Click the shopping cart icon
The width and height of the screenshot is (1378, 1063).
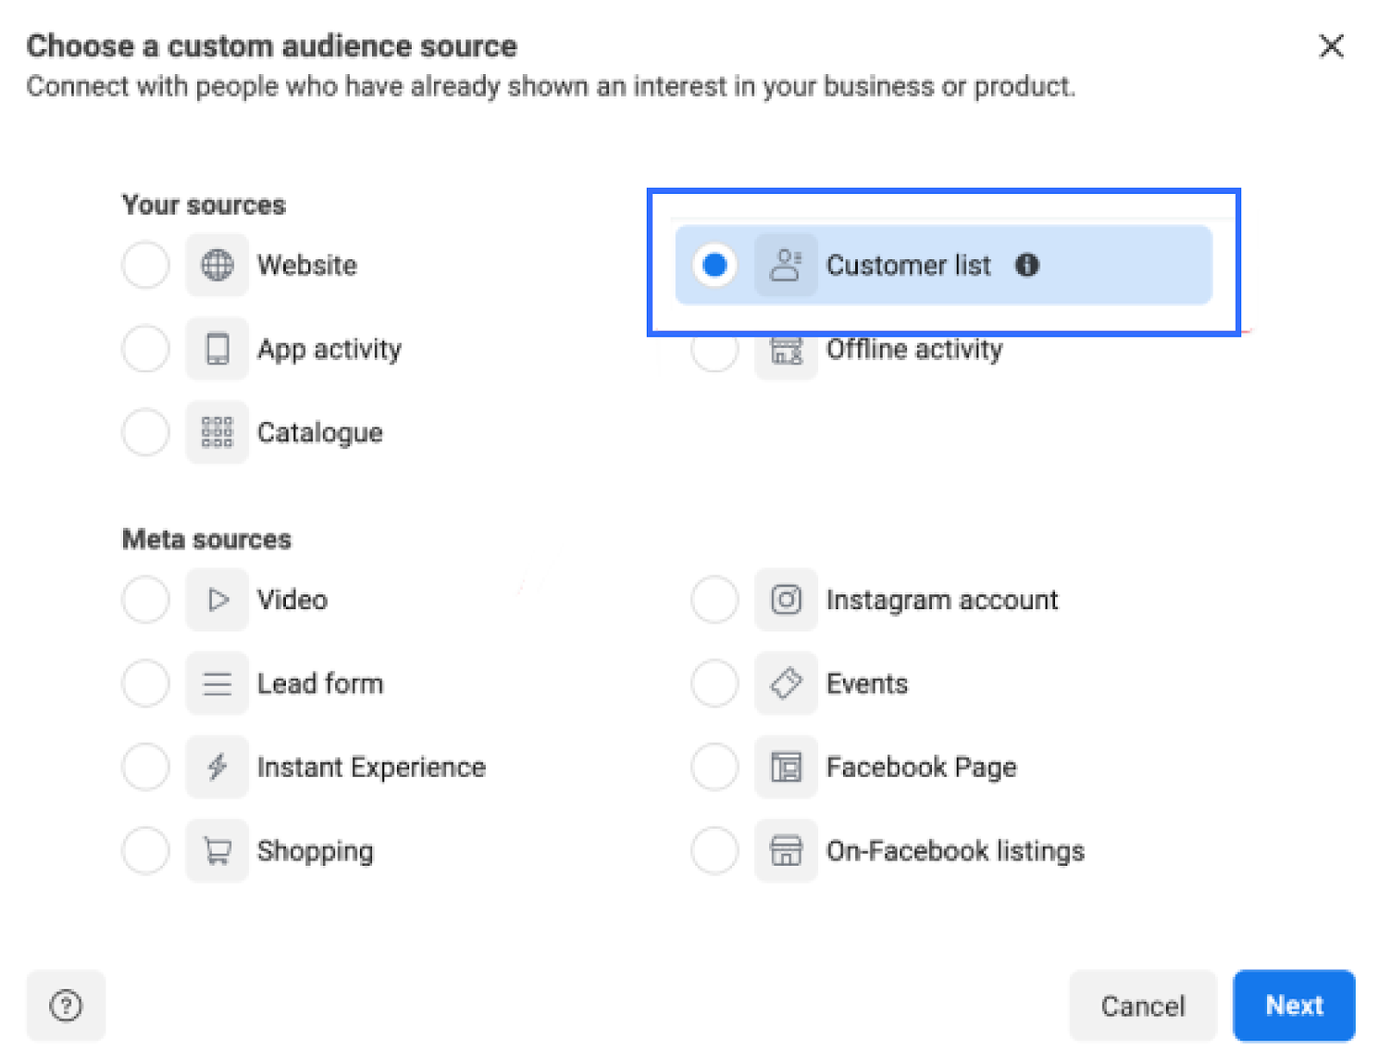pos(217,851)
